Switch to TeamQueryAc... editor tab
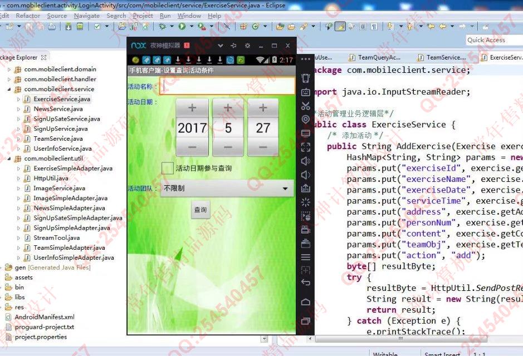Image resolution: width=523 pixels, height=356 pixels. 374,58
